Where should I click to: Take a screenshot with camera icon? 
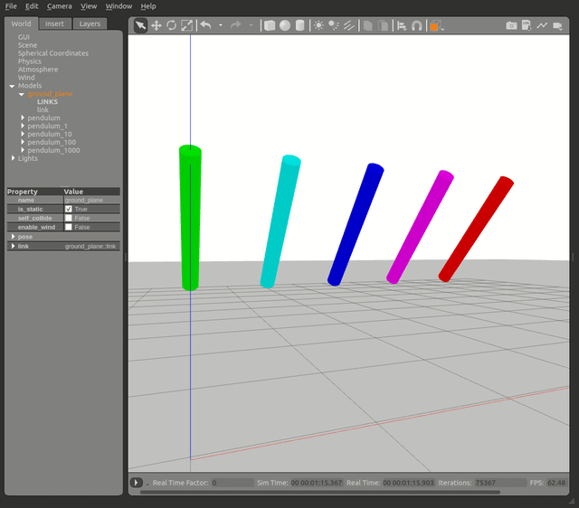[x=511, y=25]
